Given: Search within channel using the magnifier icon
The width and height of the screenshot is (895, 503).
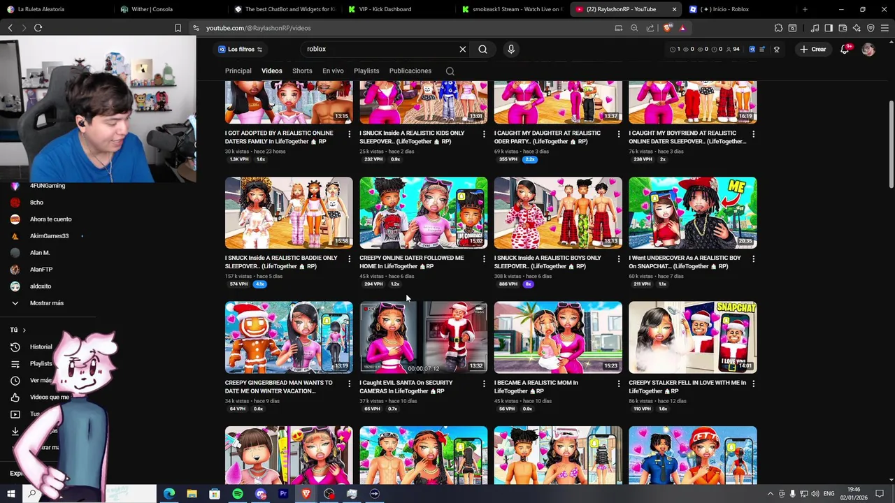Looking at the screenshot, I should tap(450, 71).
